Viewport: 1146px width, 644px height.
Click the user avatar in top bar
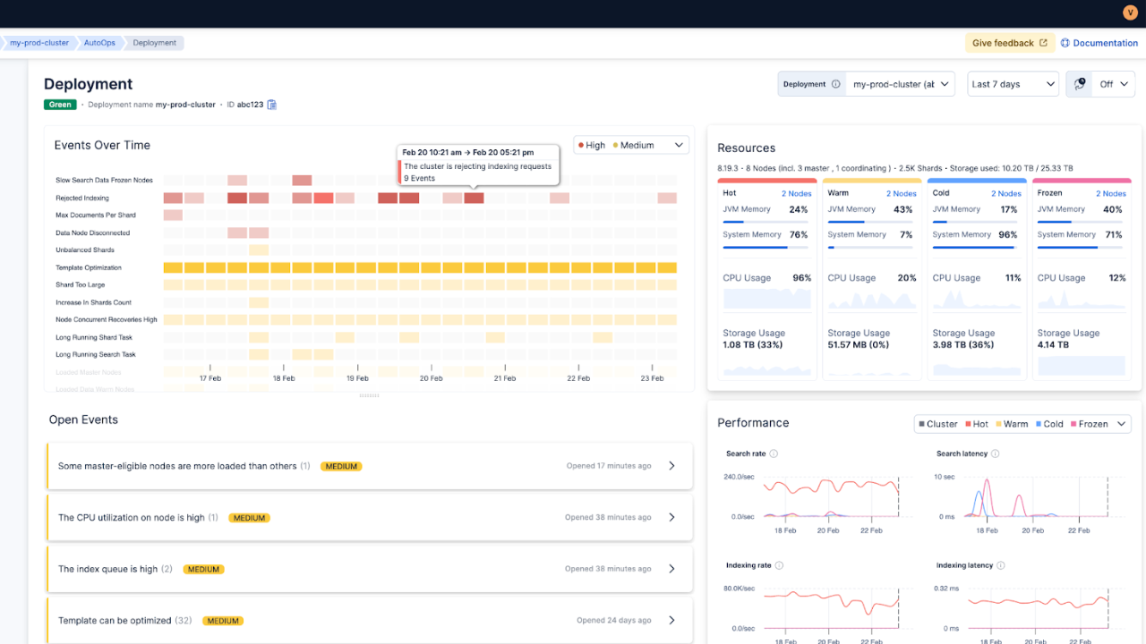[x=1128, y=13]
